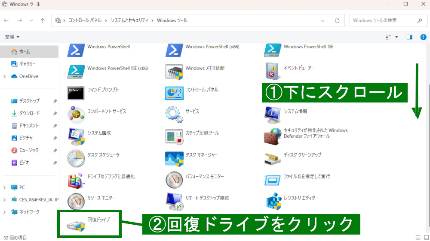Viewport: 430px width, 241px height.
Task: Click the help question mark icon
Action: coord(423,37)
